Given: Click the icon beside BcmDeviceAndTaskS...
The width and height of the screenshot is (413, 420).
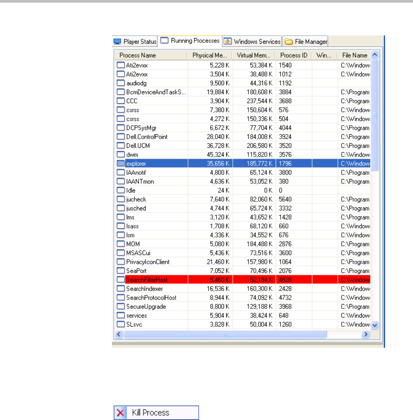Looking at the screenshot, I should coord(121,92).
